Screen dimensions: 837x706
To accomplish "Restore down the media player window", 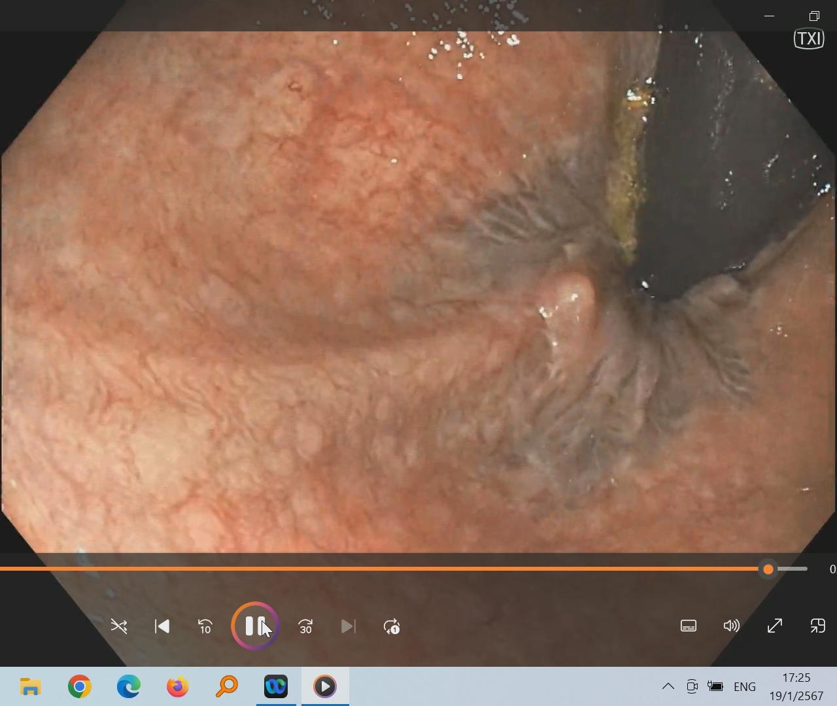I will [x=814, y=16].
